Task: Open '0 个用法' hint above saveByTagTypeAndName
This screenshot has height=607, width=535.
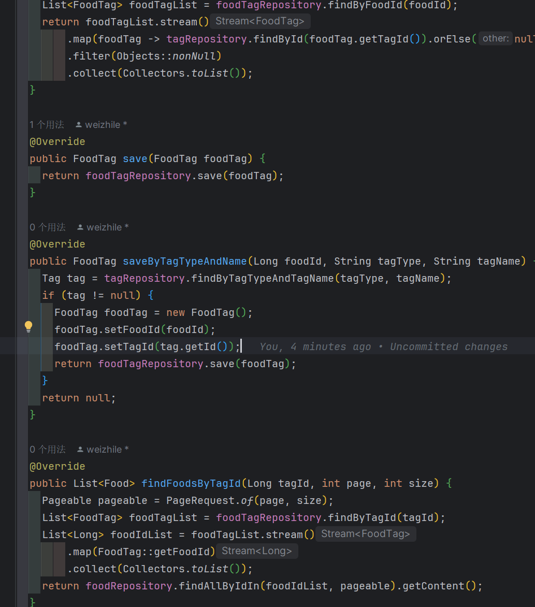Action: [48, 227]
